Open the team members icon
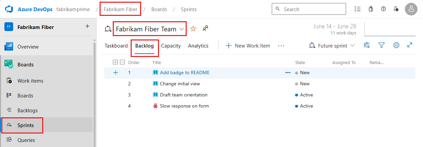 click(x=205, y=29)
